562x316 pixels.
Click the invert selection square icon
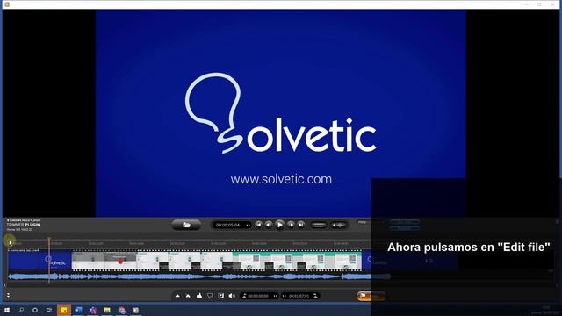click(220, 296)
